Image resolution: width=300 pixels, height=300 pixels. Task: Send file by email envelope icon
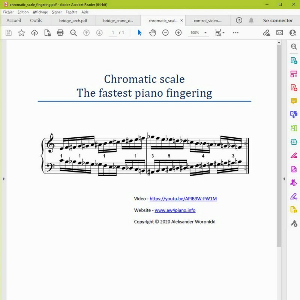[279, 33]
